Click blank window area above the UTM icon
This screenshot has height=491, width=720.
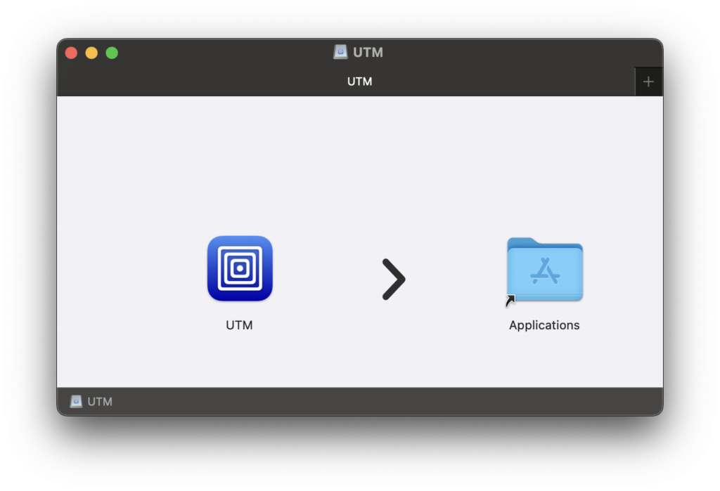coord(240,165)
